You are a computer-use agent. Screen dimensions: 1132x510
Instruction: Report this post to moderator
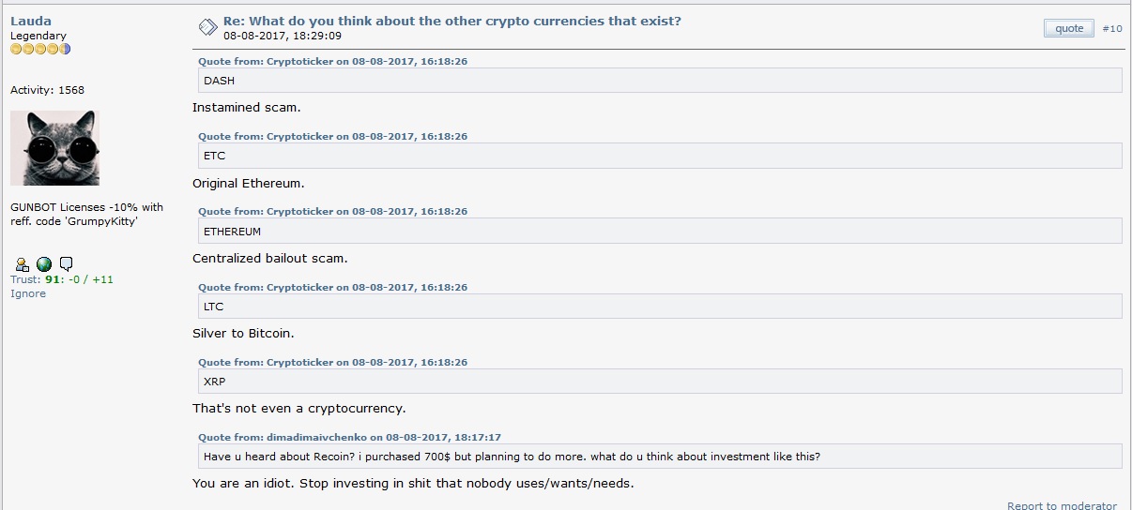click(x=1063, y=505)
